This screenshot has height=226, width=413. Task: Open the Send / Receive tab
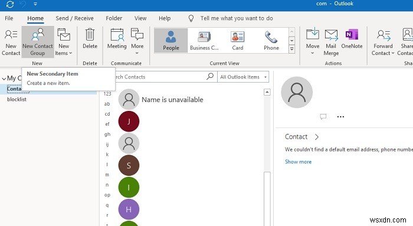[x=74, y=18]
